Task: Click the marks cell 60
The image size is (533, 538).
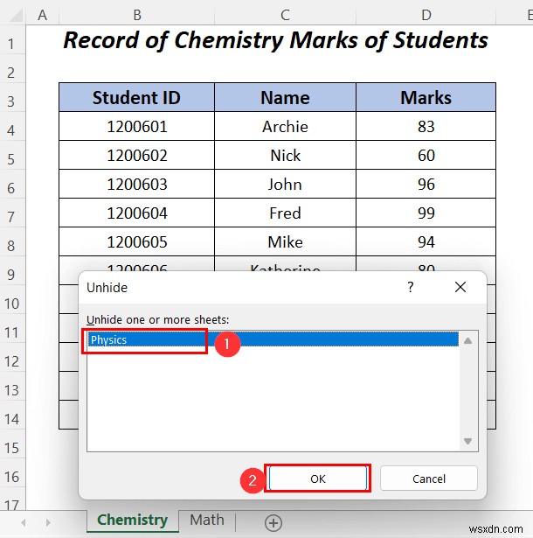Action: [426, 155]
